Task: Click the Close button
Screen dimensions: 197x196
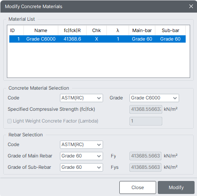Action: (x=138, y=187)
